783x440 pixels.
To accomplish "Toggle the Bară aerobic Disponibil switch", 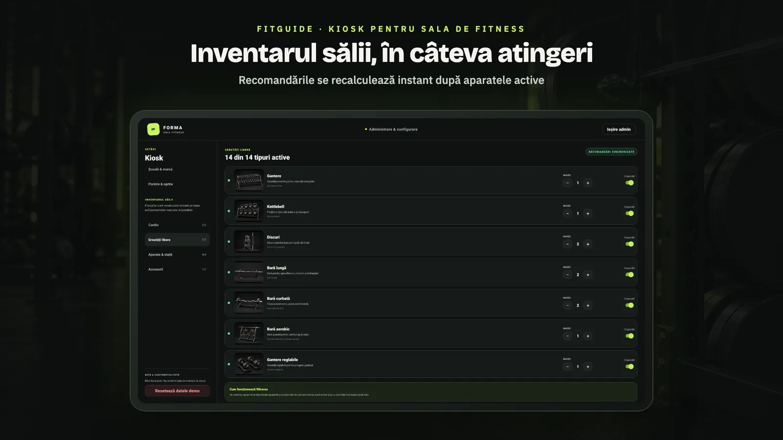I will coord(629,336).
